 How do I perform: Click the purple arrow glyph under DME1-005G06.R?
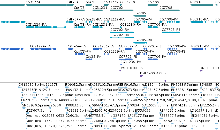point(142,76)
